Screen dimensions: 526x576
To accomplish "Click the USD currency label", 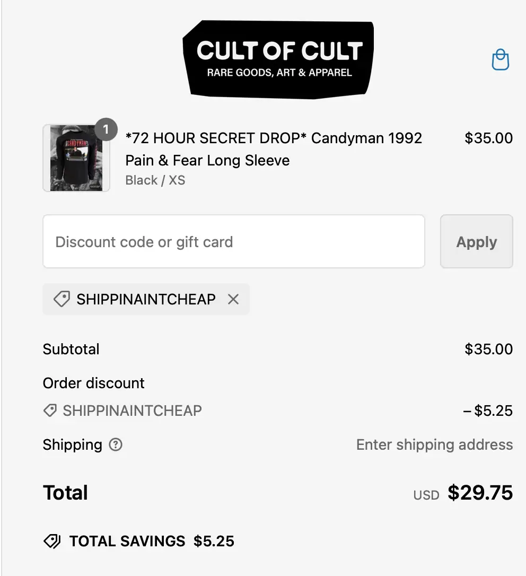I will [x=426, y=495].
